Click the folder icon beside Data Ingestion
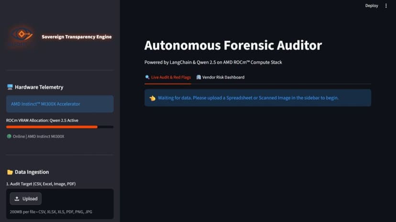The height and width of the screenshot is (222, 396). [x=10, y=172]
